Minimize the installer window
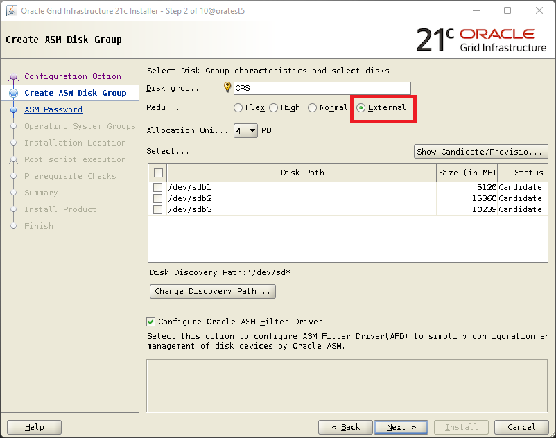The image size is (556, 438). pyautogui.click(x=476, y=10)
